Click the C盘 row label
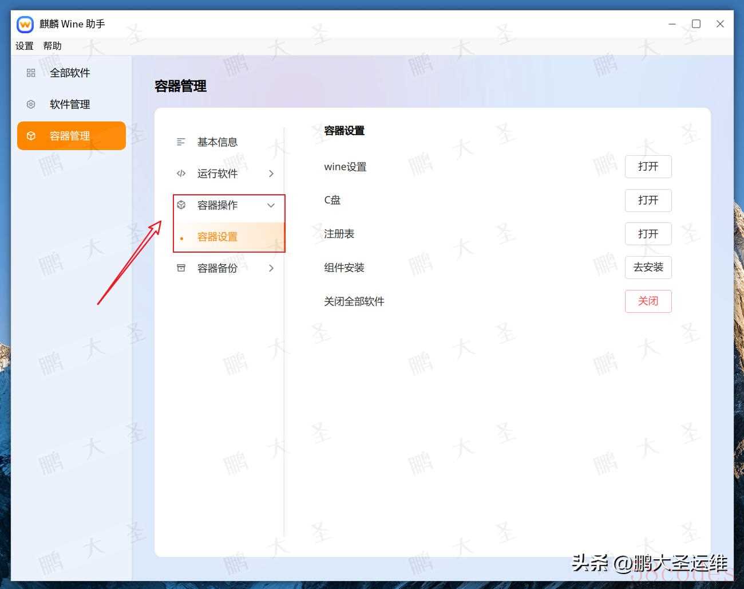This screenshot has width=744, height=589. 332,201
